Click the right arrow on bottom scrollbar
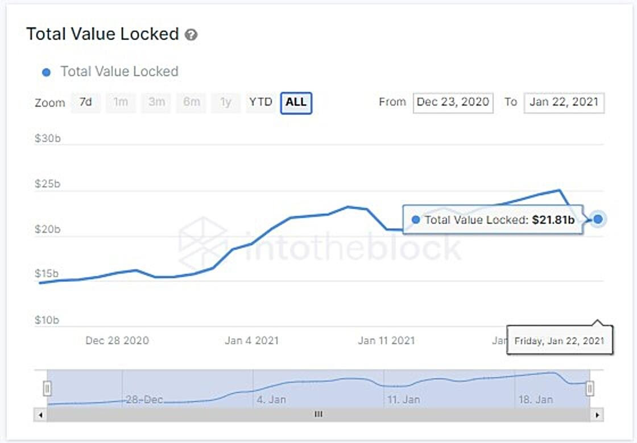 click(595, 415)
